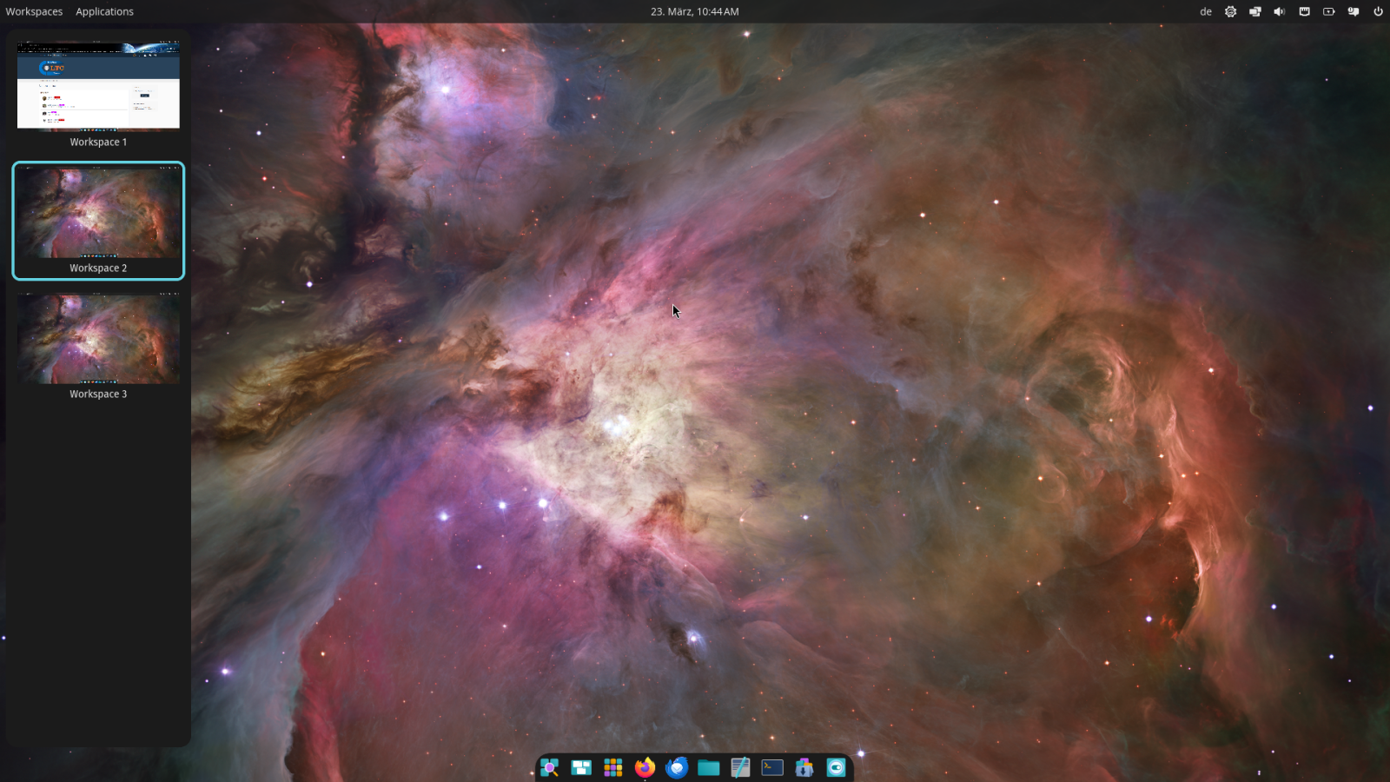The width and height of the screenshot is (1390, 782).
Task: Launch Thunderbird mail from the dock
Action: click(677, 767)
